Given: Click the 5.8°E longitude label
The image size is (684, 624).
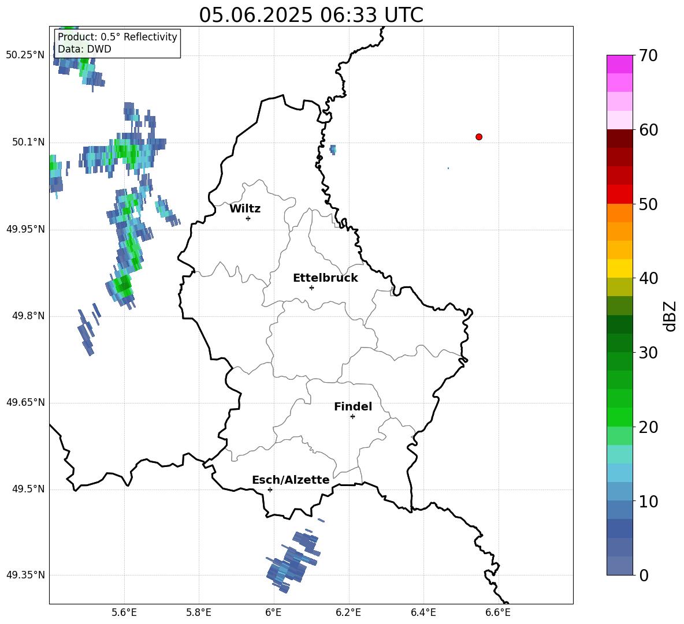Looking at the screenshot, I should click(x=199, y=613).
